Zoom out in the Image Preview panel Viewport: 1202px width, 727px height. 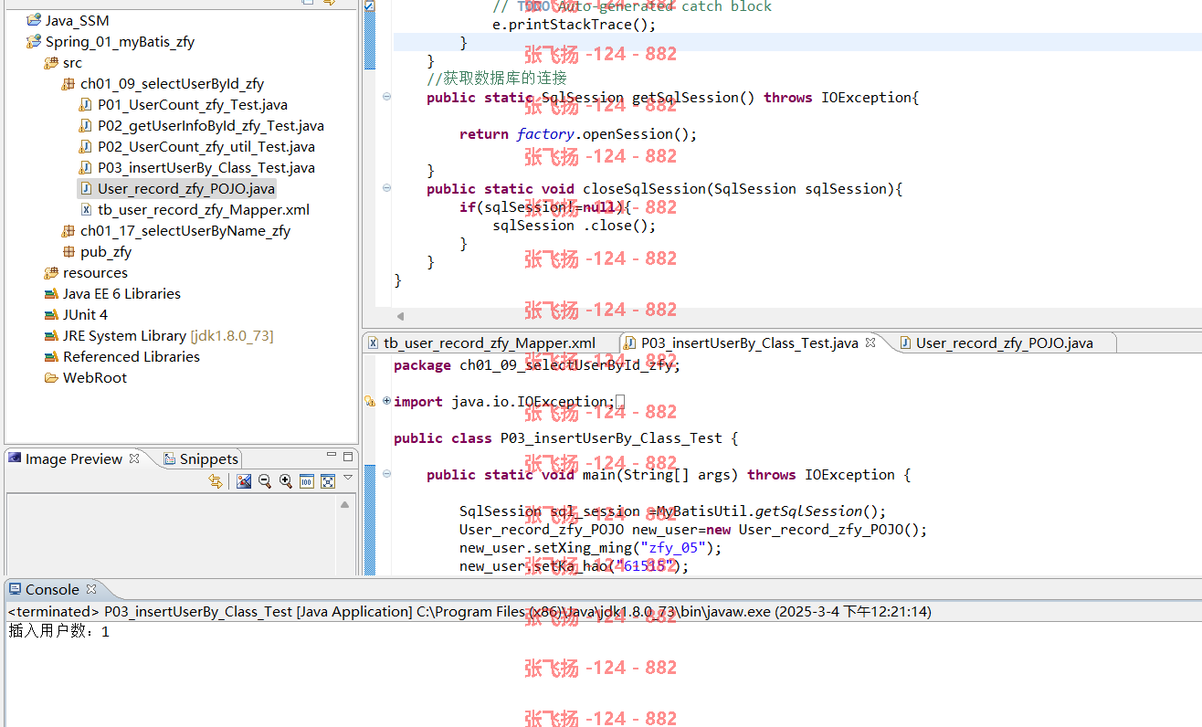[265, 481]
